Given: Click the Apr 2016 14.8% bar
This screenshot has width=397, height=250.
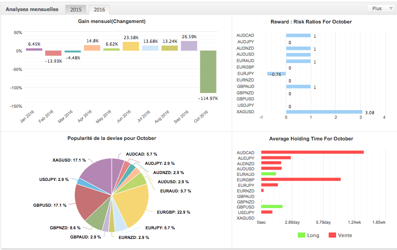Looking at the screenshot, I should (x=92, y=48).
